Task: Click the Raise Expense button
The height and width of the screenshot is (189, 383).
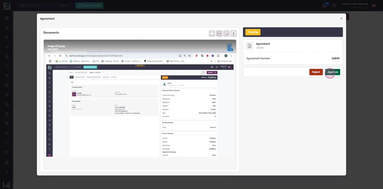Action: pos(89,6)
